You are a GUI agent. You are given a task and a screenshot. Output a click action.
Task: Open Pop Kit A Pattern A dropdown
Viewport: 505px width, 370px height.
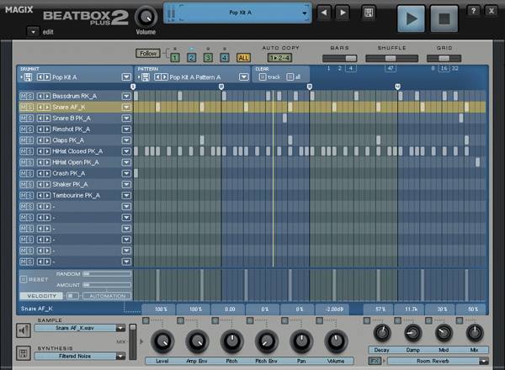coord(244,77)
